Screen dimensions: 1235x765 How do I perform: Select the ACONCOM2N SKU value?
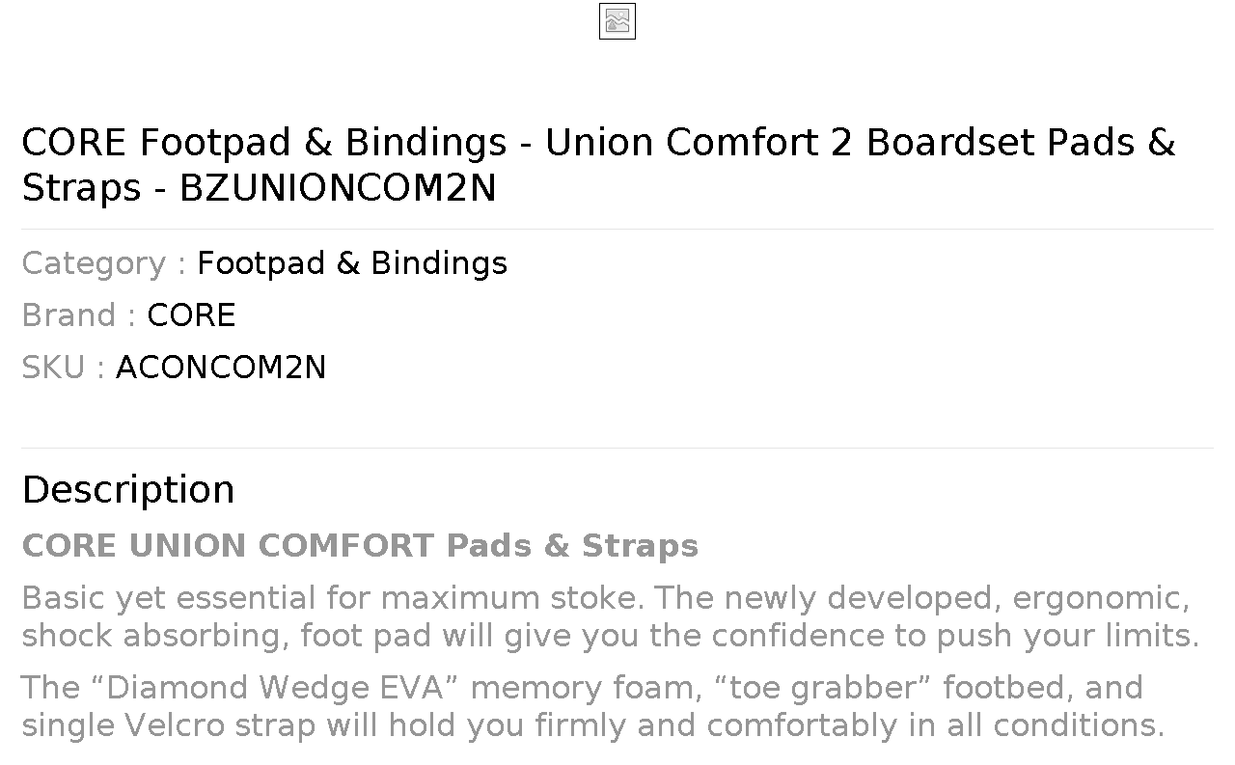tap(221, 368)
